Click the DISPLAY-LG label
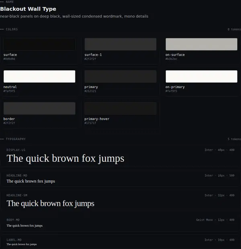 click(x=16, y=150)
